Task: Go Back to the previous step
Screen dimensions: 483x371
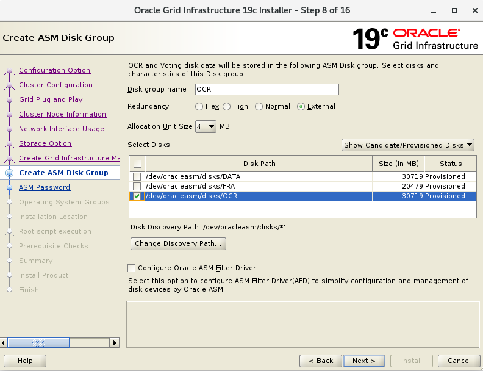Action: (x=321, y=361)
